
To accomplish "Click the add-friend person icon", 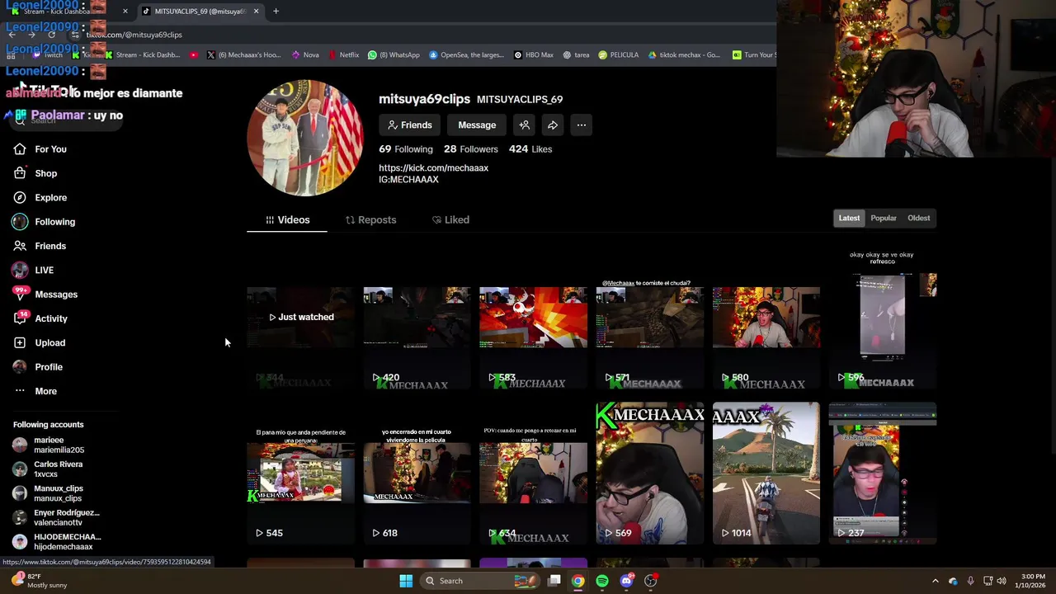I will (x=524, y=125).
